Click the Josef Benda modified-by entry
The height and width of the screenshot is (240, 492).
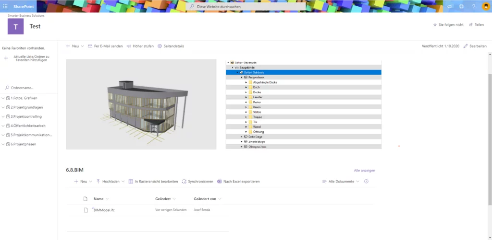click(x=202, y=210)
